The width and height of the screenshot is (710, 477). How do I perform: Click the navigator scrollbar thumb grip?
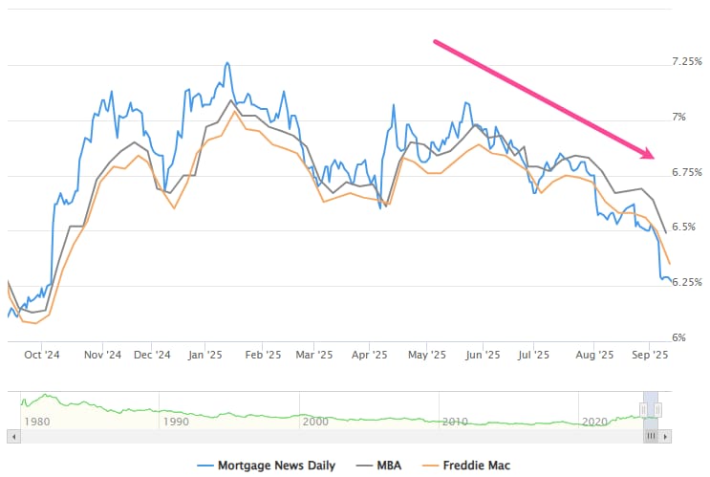(x=651, y=437)
